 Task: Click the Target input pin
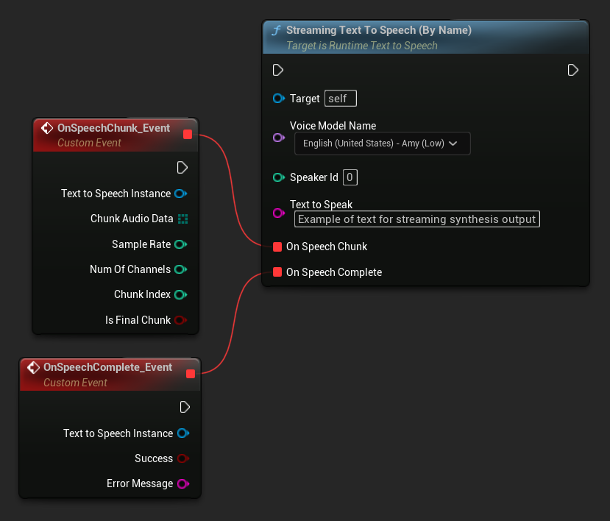279,99
